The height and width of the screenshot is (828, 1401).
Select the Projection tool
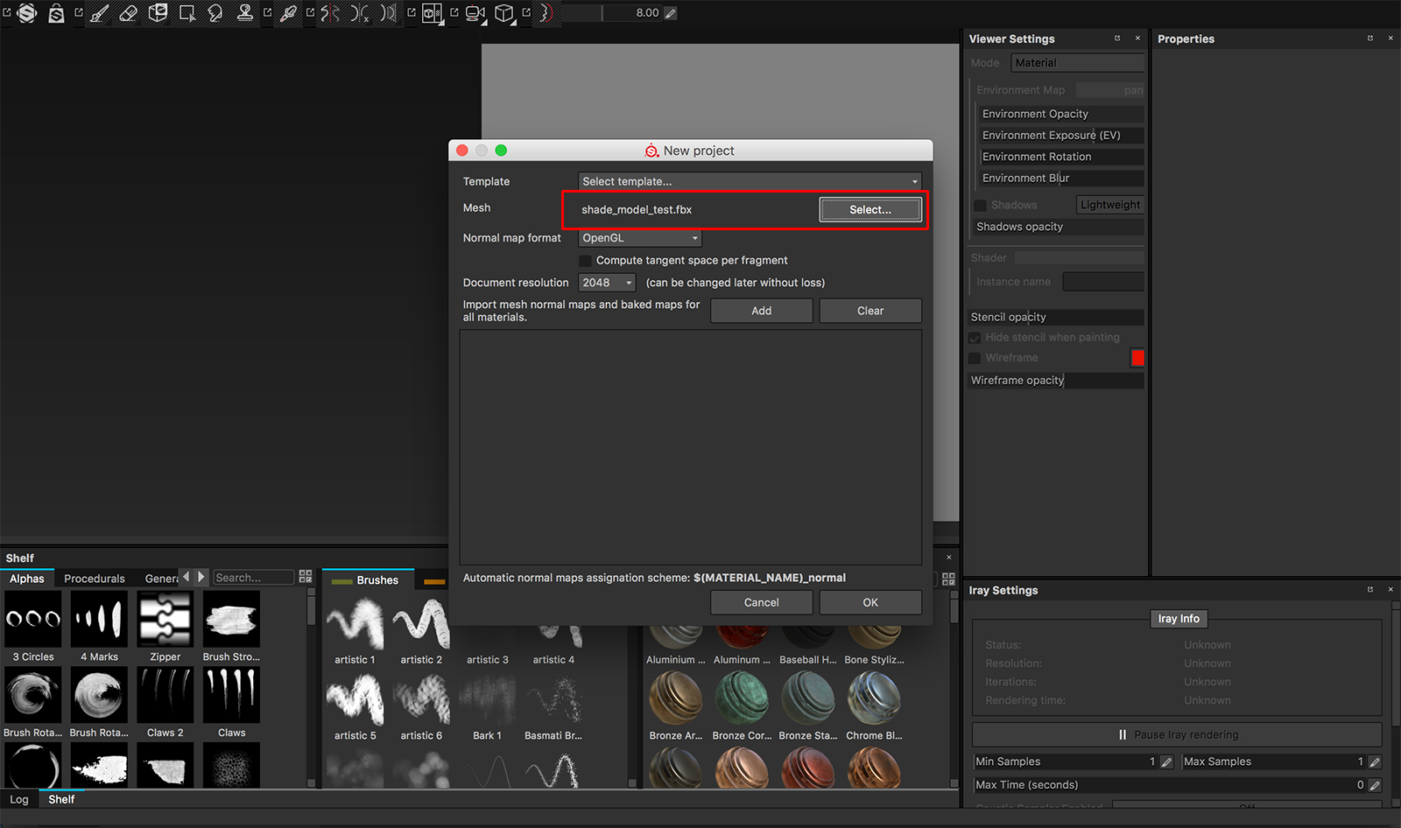tap(158, 13)
